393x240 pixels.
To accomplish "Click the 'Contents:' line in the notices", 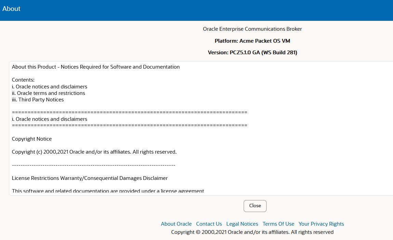I will click(23, 80).
